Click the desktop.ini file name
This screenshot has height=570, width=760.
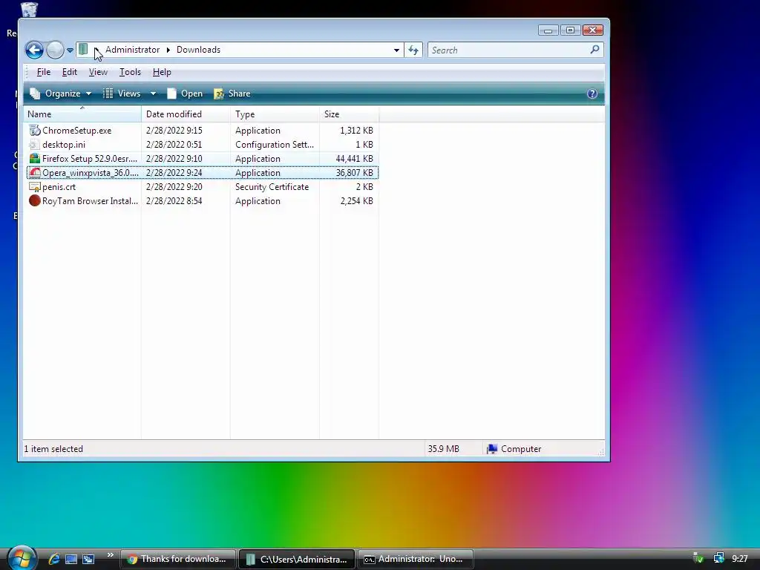pos(64,145)
